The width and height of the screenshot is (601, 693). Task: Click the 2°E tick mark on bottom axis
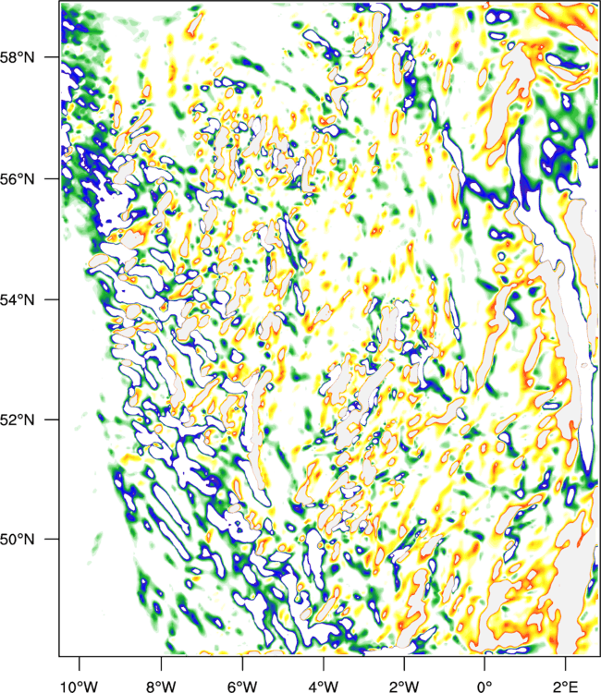[566, 664]
